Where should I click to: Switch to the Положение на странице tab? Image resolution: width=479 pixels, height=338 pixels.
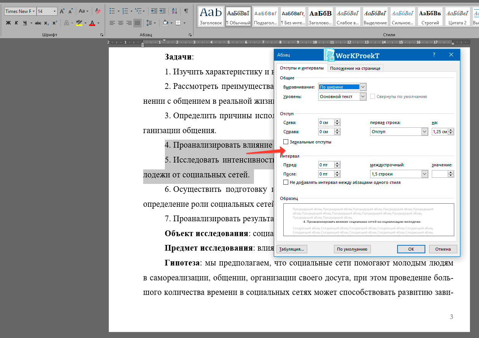355,68
